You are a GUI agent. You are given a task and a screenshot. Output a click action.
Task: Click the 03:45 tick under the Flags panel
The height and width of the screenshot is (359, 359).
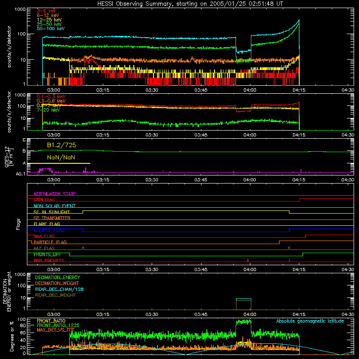pos(201,270)
